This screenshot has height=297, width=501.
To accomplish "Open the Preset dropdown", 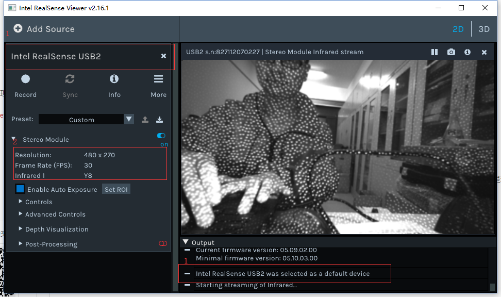I will [x=128, y=119].
